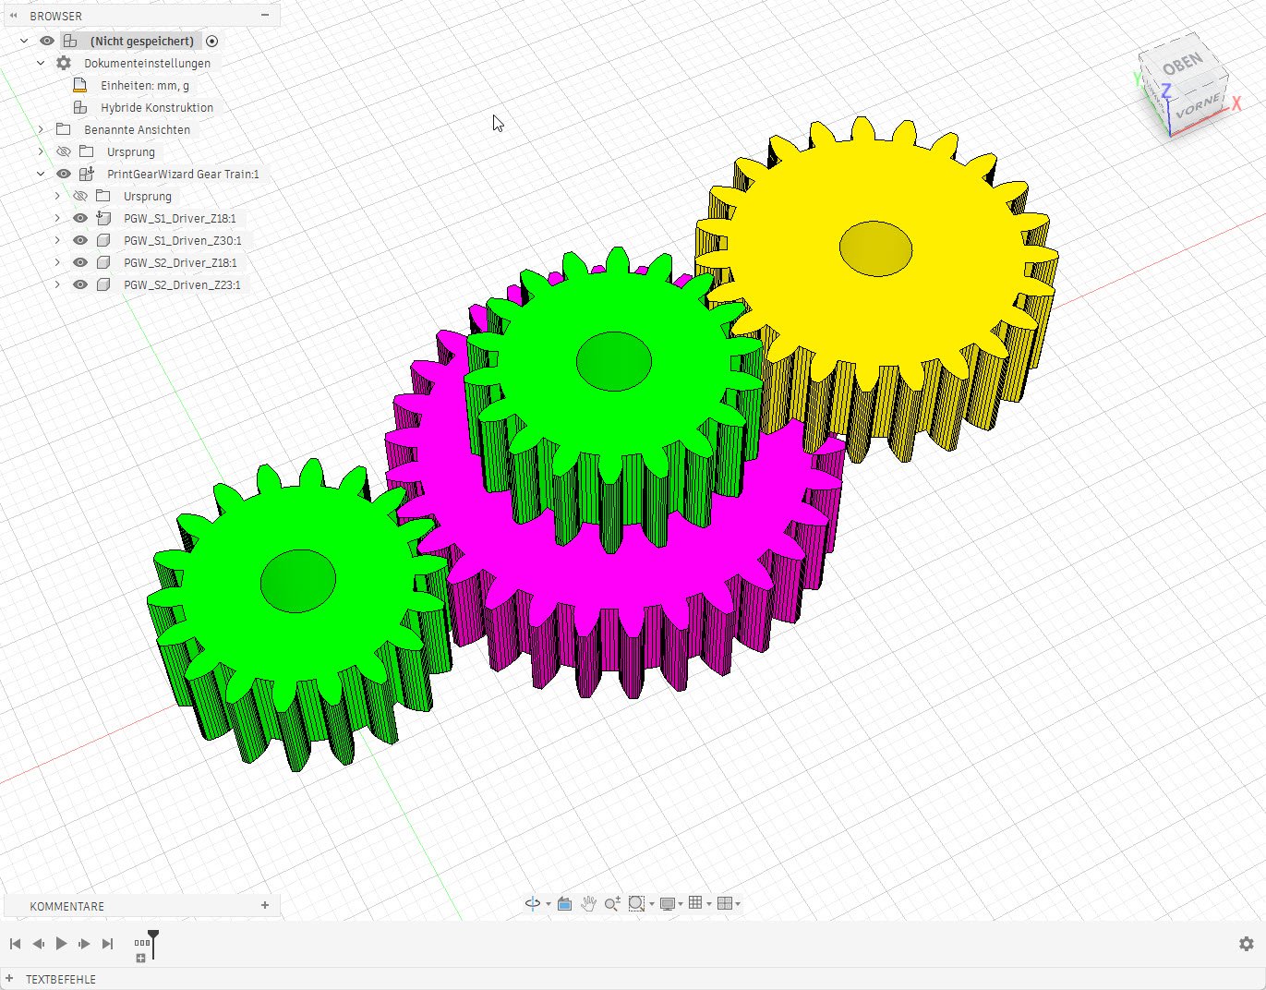Activate root component radio button

(212, 41)
